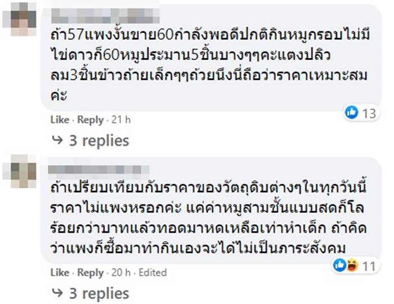View edit history via the "Edited" label

point(153,273)
